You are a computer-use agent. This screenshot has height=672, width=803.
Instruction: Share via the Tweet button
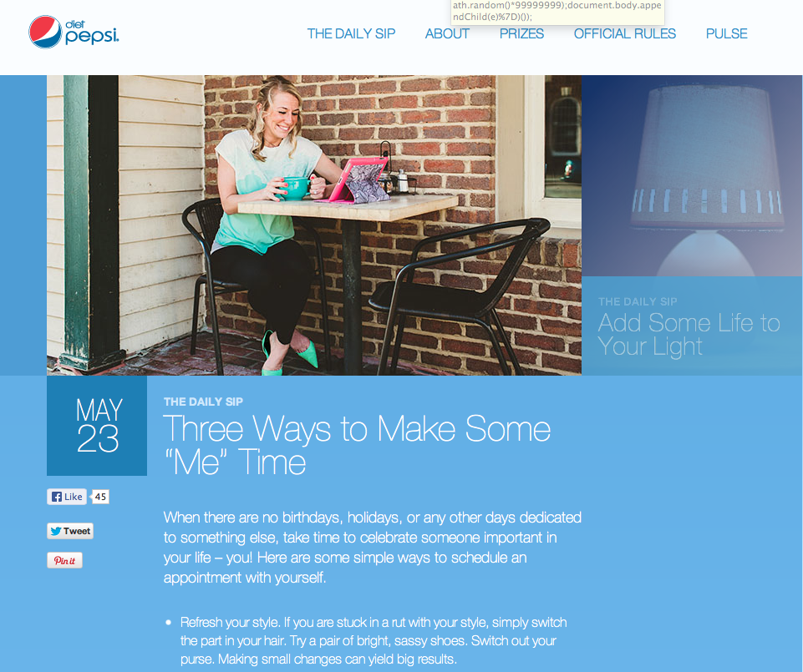coord(70,531)
